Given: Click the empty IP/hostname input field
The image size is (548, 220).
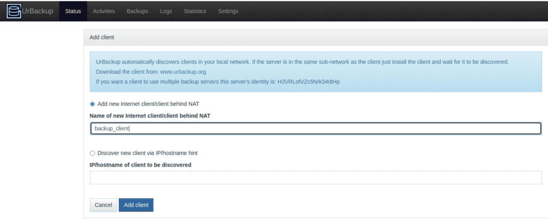Looking at the screenshot, I should pyautogui.click(x=315, y=178).
